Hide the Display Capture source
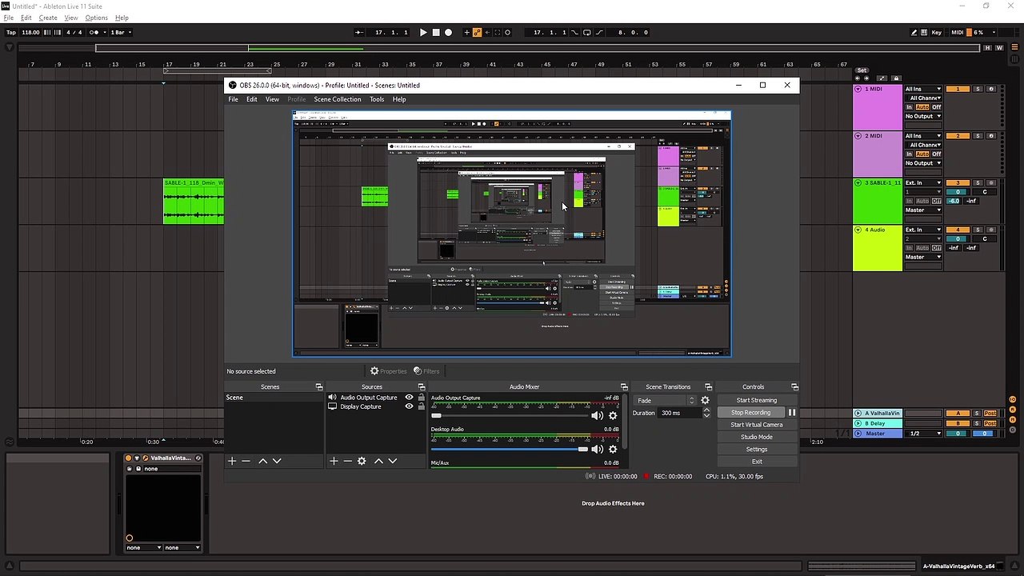Screen dimensions: 1024x576 [409, 406]
